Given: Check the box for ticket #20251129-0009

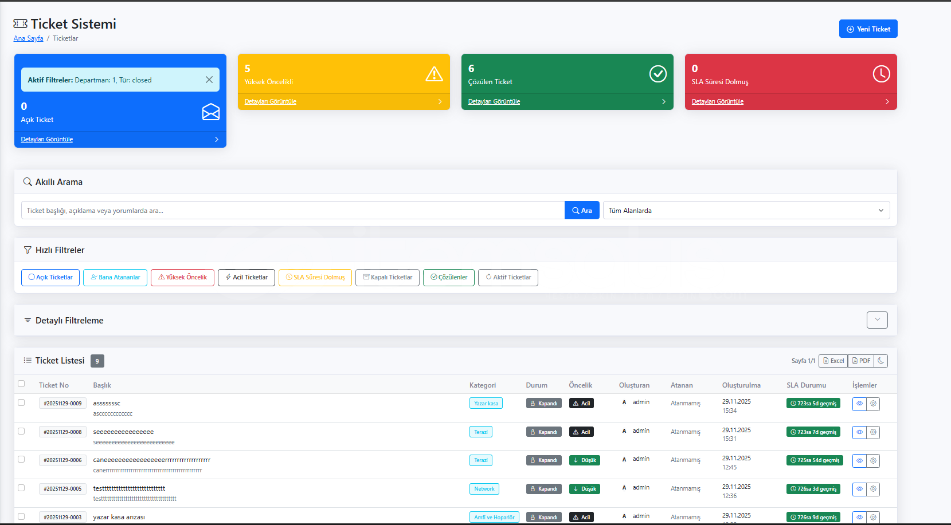Looking at the screenshot, I should (21, 402).
